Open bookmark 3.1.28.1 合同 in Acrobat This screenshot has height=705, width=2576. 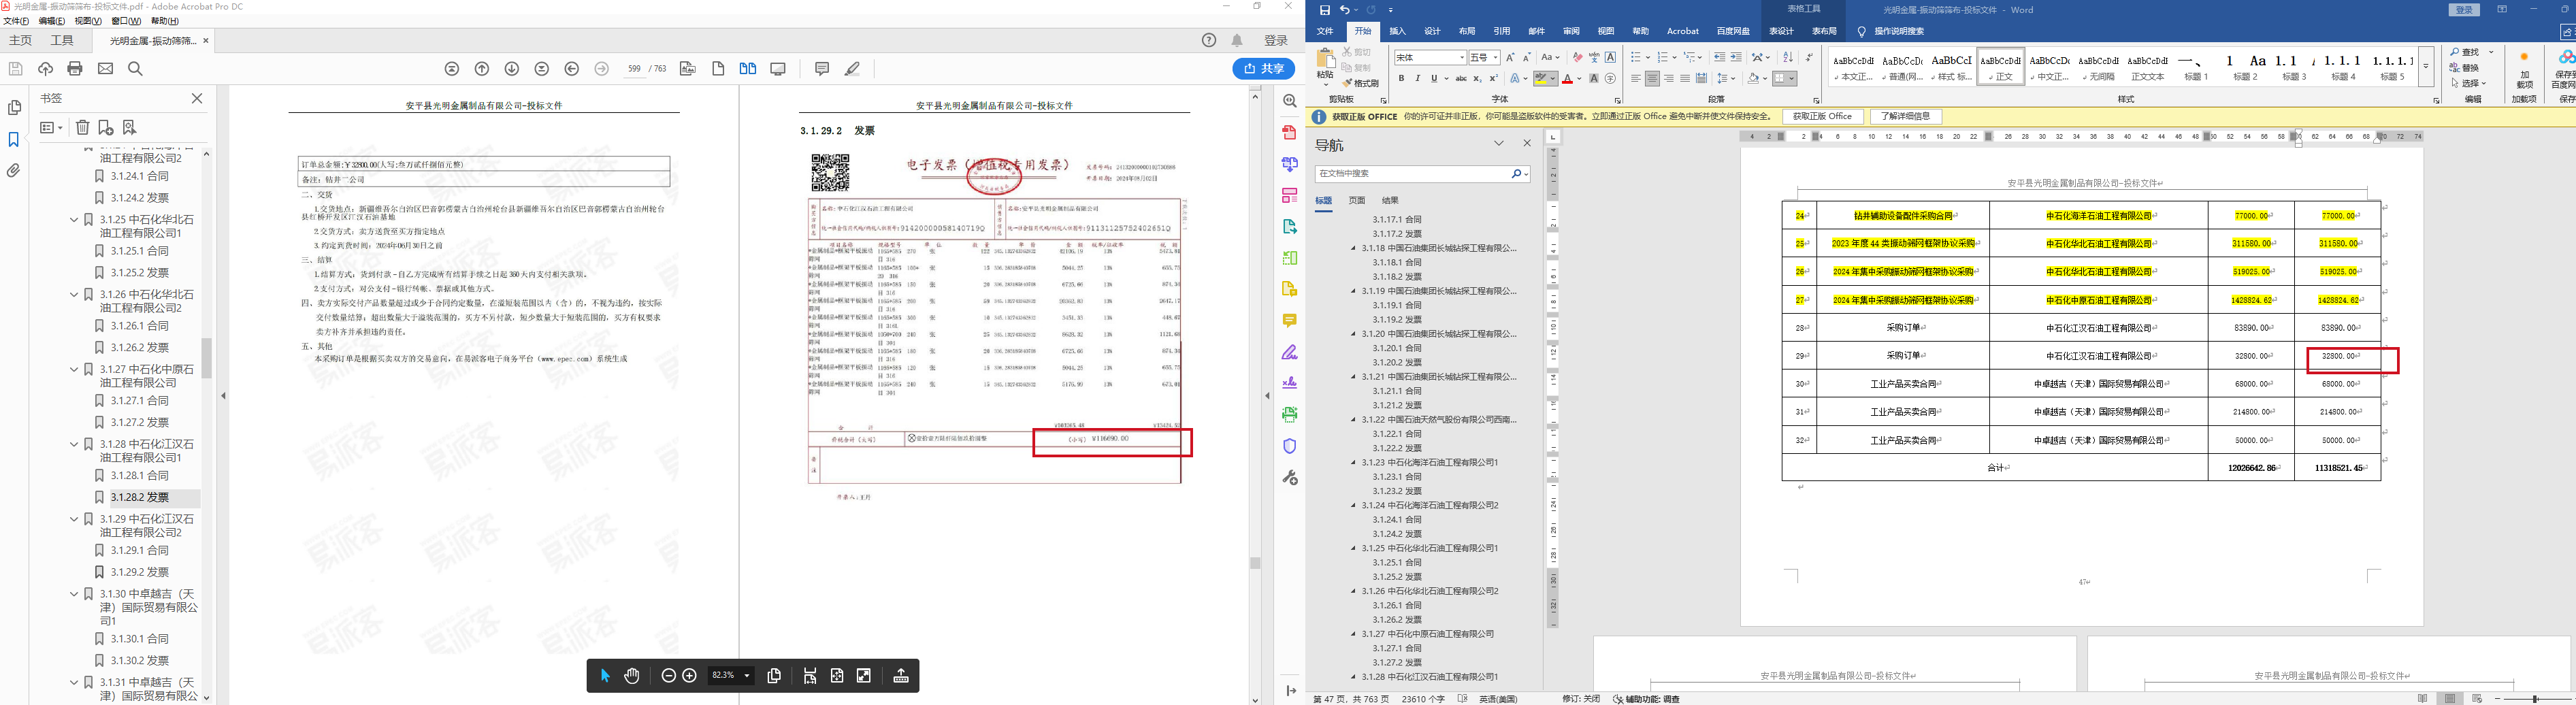pos(140,476)
